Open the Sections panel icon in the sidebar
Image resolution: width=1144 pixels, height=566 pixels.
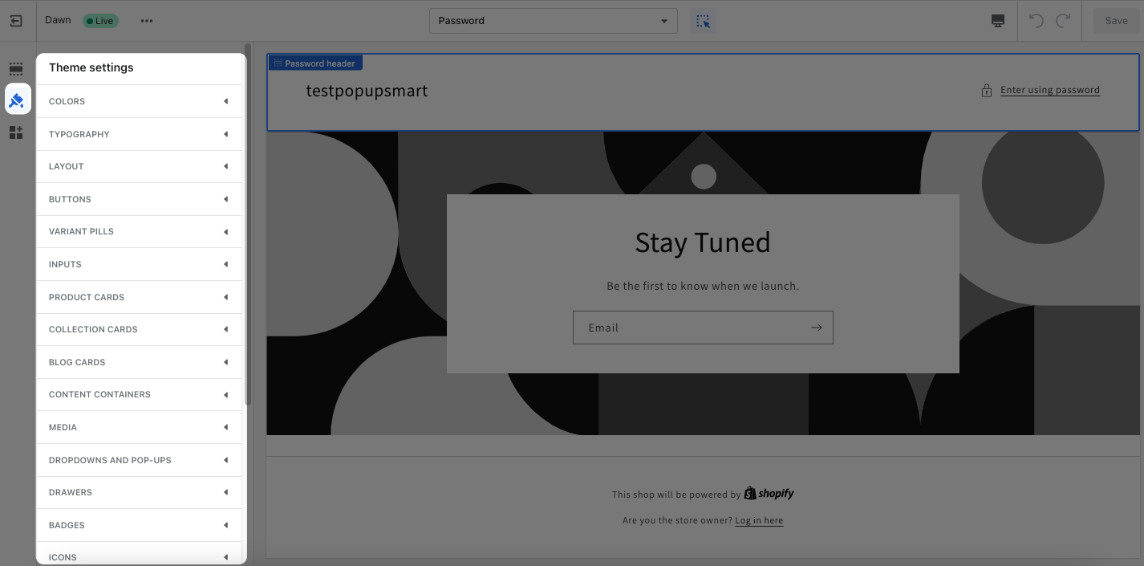pos(15,69)
